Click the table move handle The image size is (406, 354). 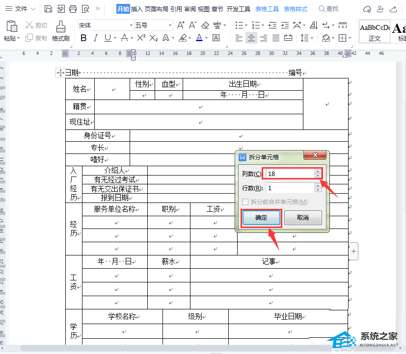[x=60, y=73]
